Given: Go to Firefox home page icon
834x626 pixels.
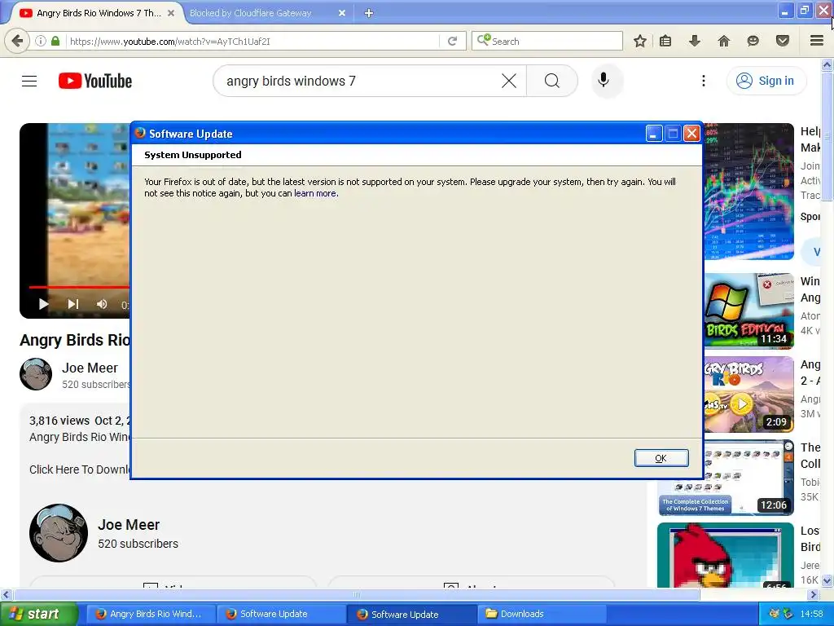Looking at the screenshot, I should (724, 41).
